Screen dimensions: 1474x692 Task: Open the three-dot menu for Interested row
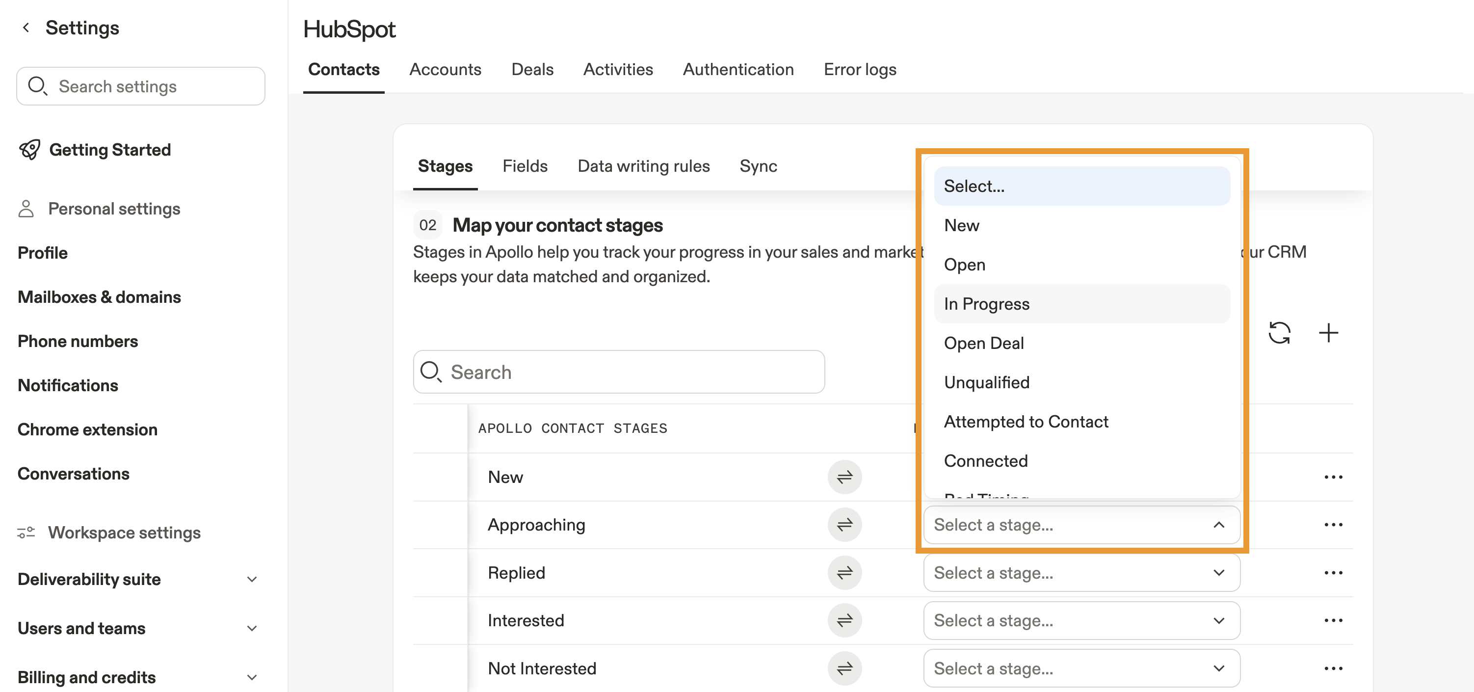click(x=1333, y=620)
